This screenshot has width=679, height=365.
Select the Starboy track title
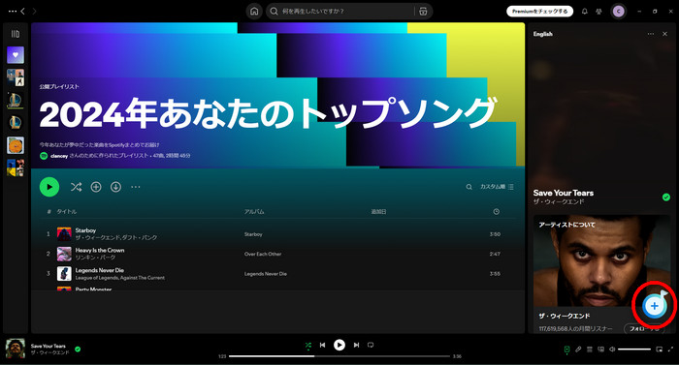85,230
